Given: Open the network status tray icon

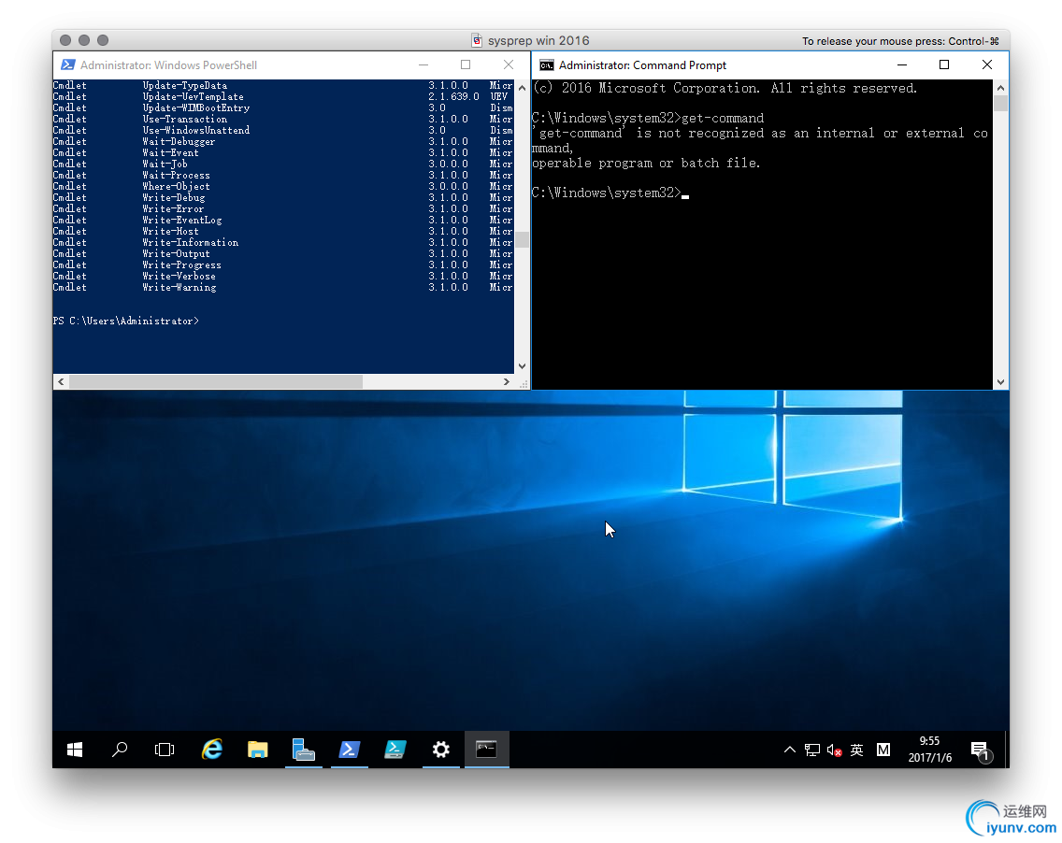Looking at the screenshot, I should [811, 750].
